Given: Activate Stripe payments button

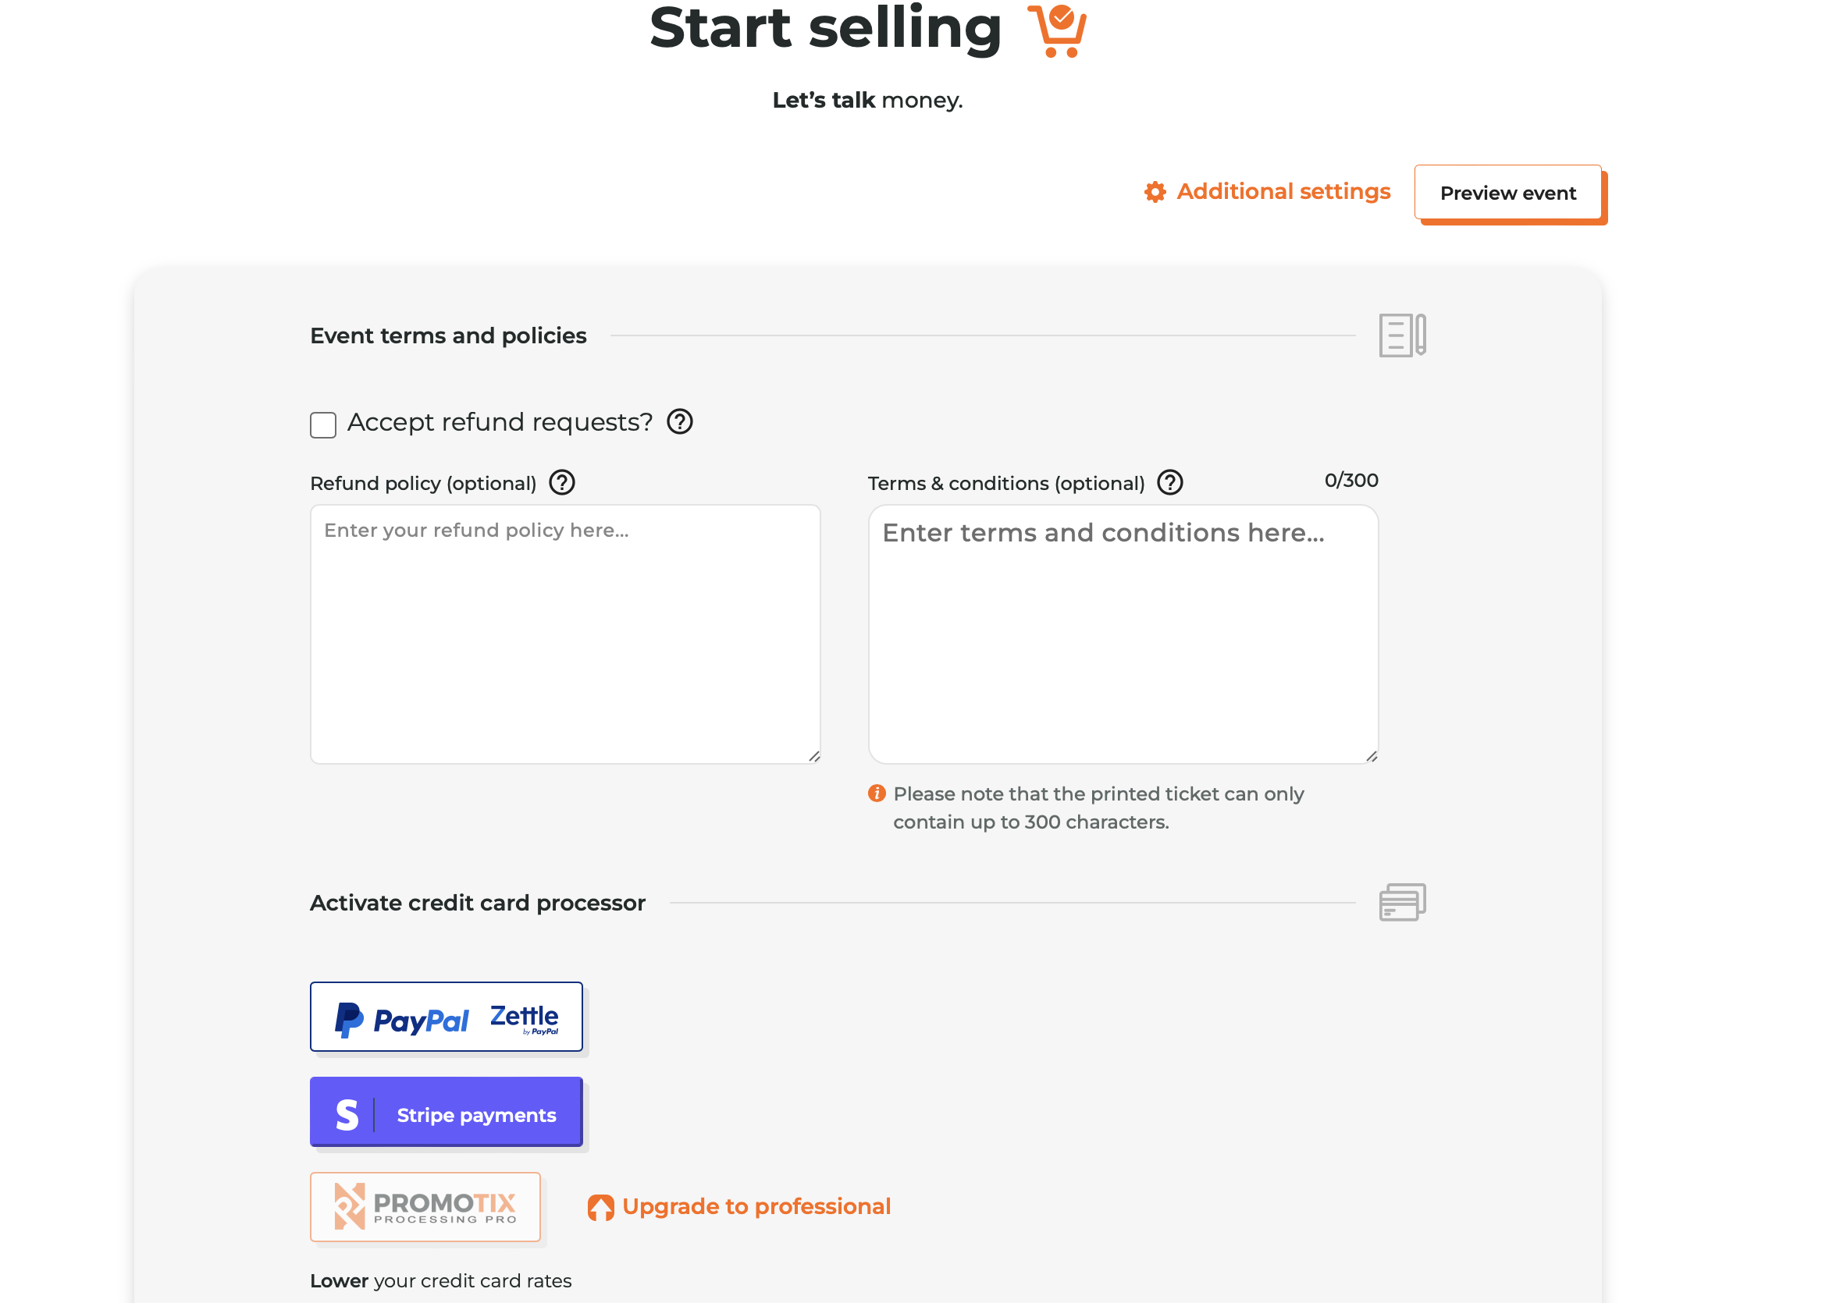Looking at the screenshot, I should 447,1112.
